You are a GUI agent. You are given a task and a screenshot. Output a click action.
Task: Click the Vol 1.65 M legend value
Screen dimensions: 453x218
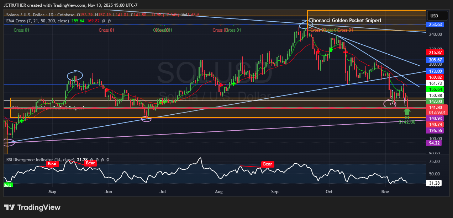click(x=191, y=15)
